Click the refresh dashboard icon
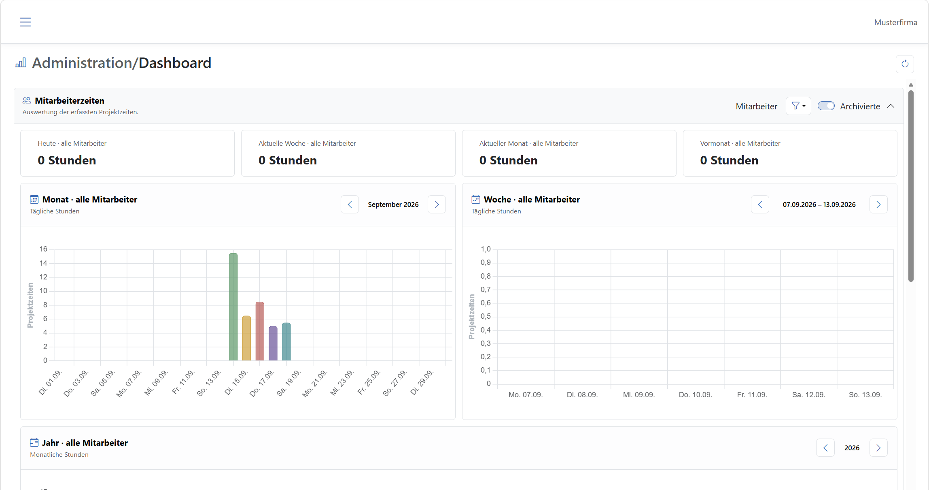Screen dimensions: 929x490 905,64
